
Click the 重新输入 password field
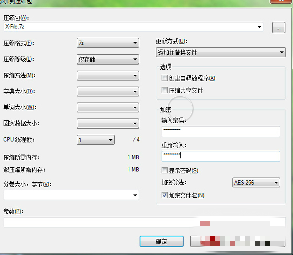[x=221, y=156]
